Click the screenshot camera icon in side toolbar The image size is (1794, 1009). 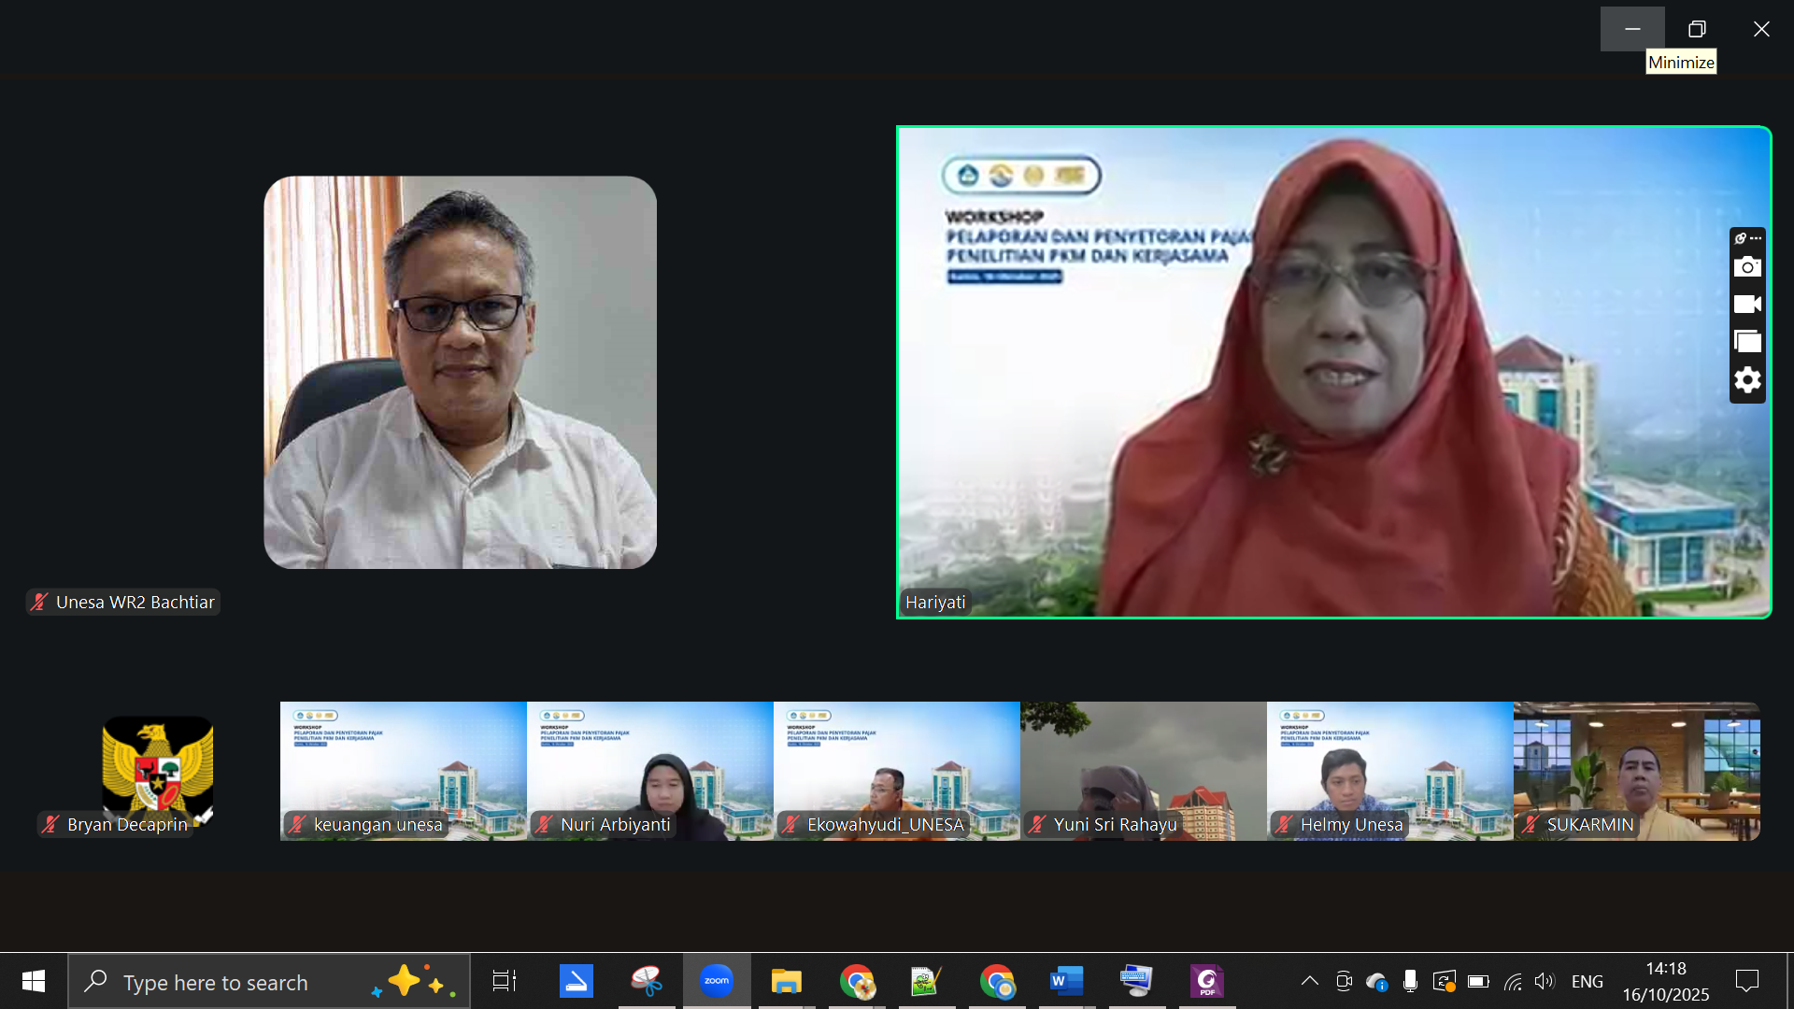pos(1747,267)
